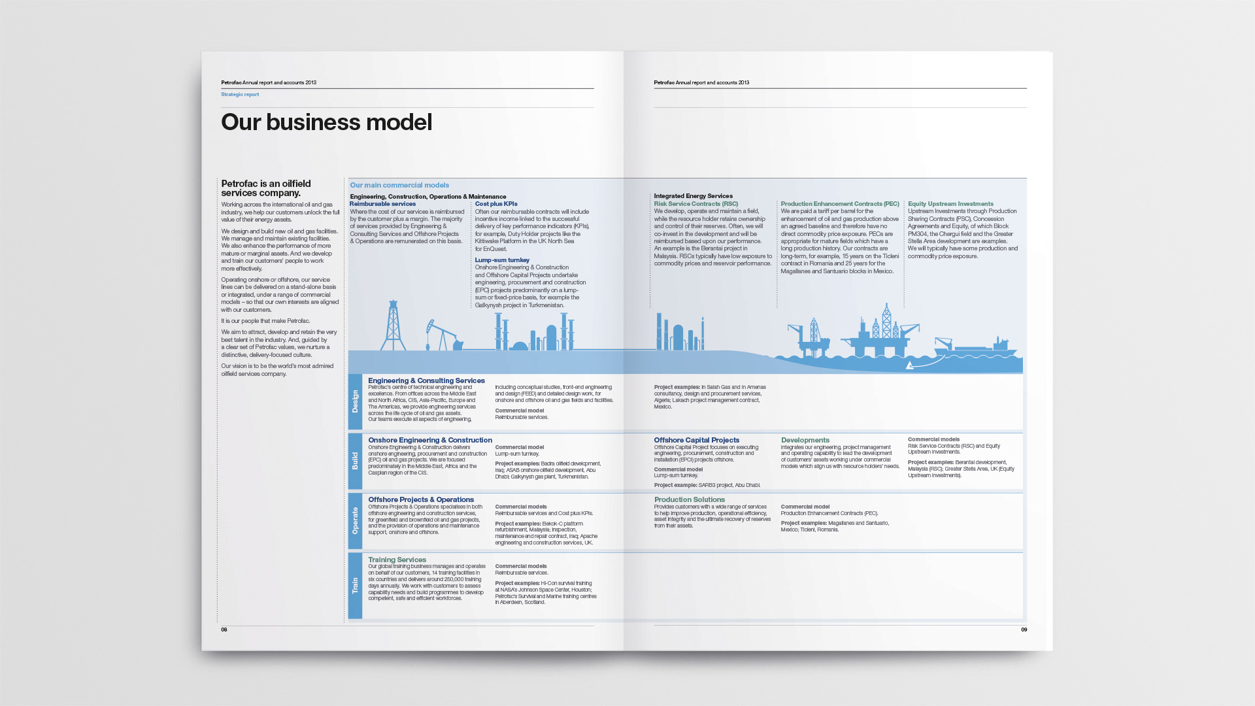Select the "Training Services" title
The width and height of the screenshot is (1255, 706).
click(397, 560)
